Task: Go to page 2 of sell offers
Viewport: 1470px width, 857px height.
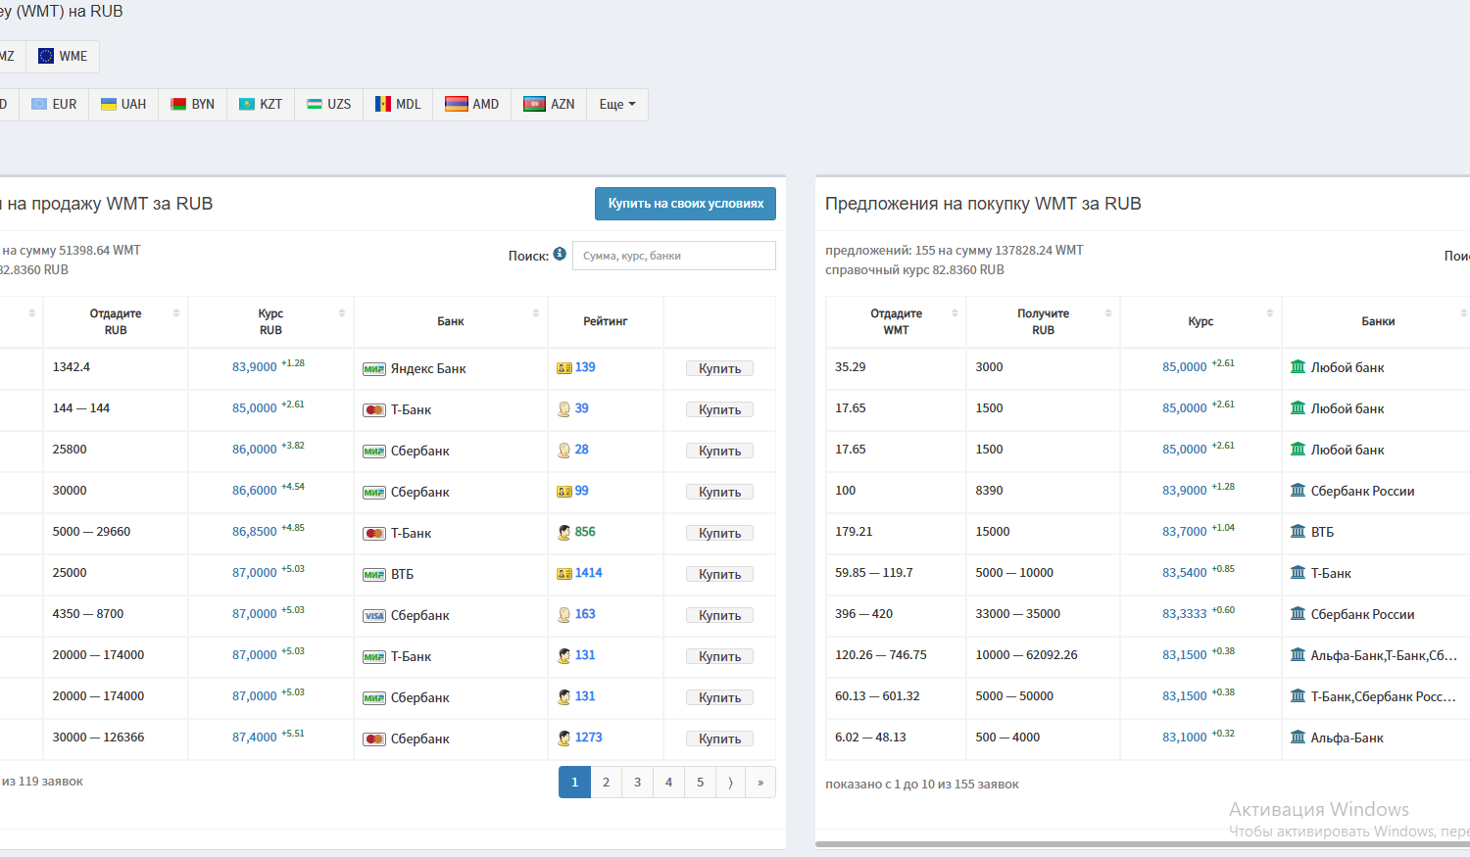Action: click(606, 783)
